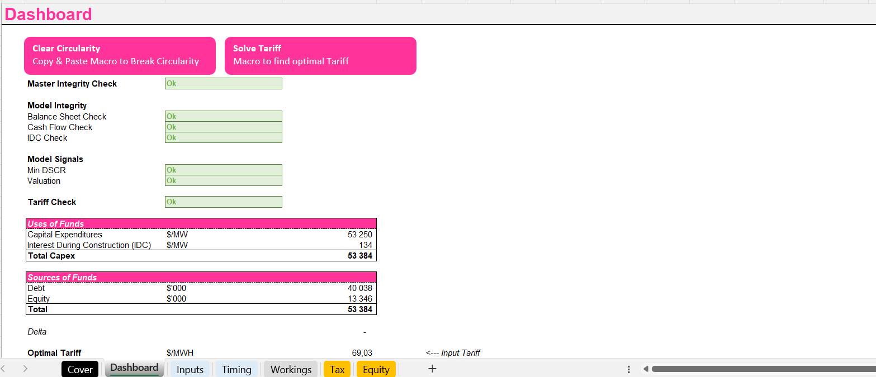Select the Master Integrity Check Ok cell

coord(223,83)
